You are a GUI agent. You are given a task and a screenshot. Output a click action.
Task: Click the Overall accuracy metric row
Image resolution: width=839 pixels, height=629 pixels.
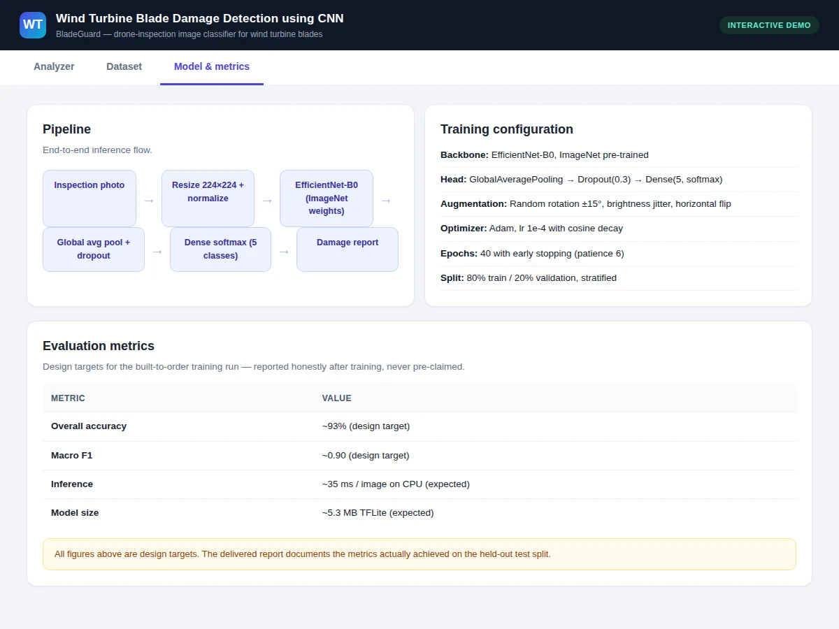pos(419,426)
